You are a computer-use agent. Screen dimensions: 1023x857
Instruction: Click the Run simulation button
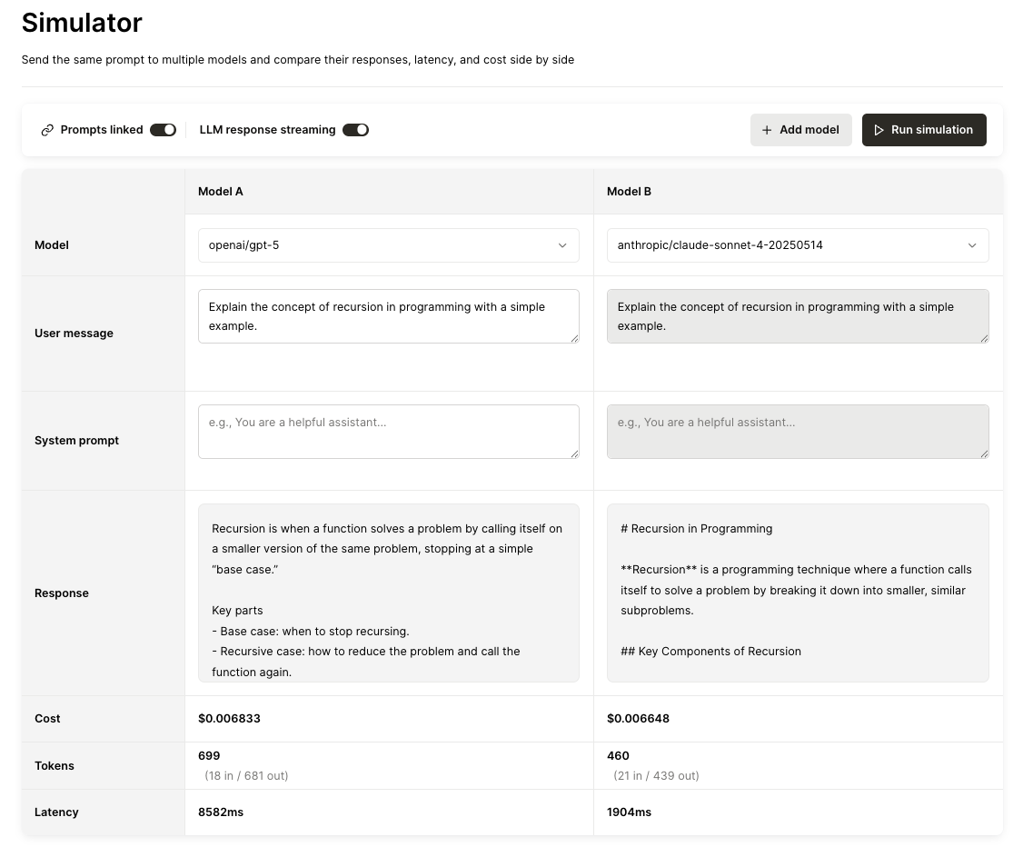pos(924,129)
